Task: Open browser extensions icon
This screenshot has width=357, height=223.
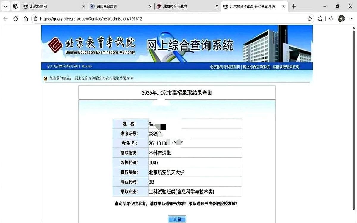Action: point(320,19)
